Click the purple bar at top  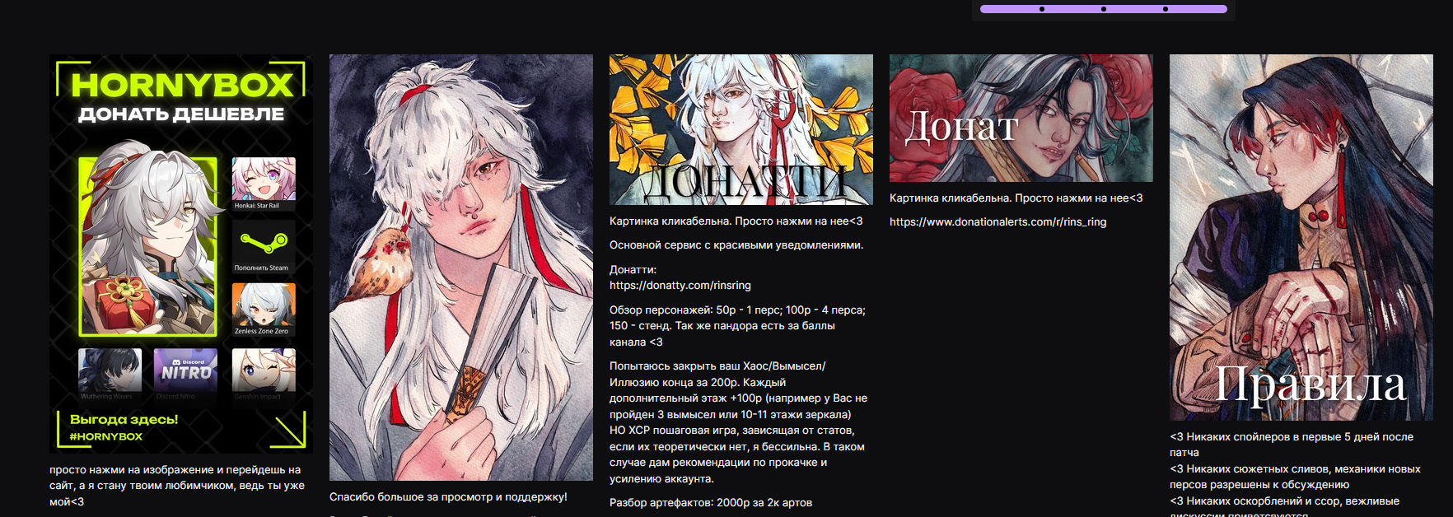click(x=1103, y=9)
